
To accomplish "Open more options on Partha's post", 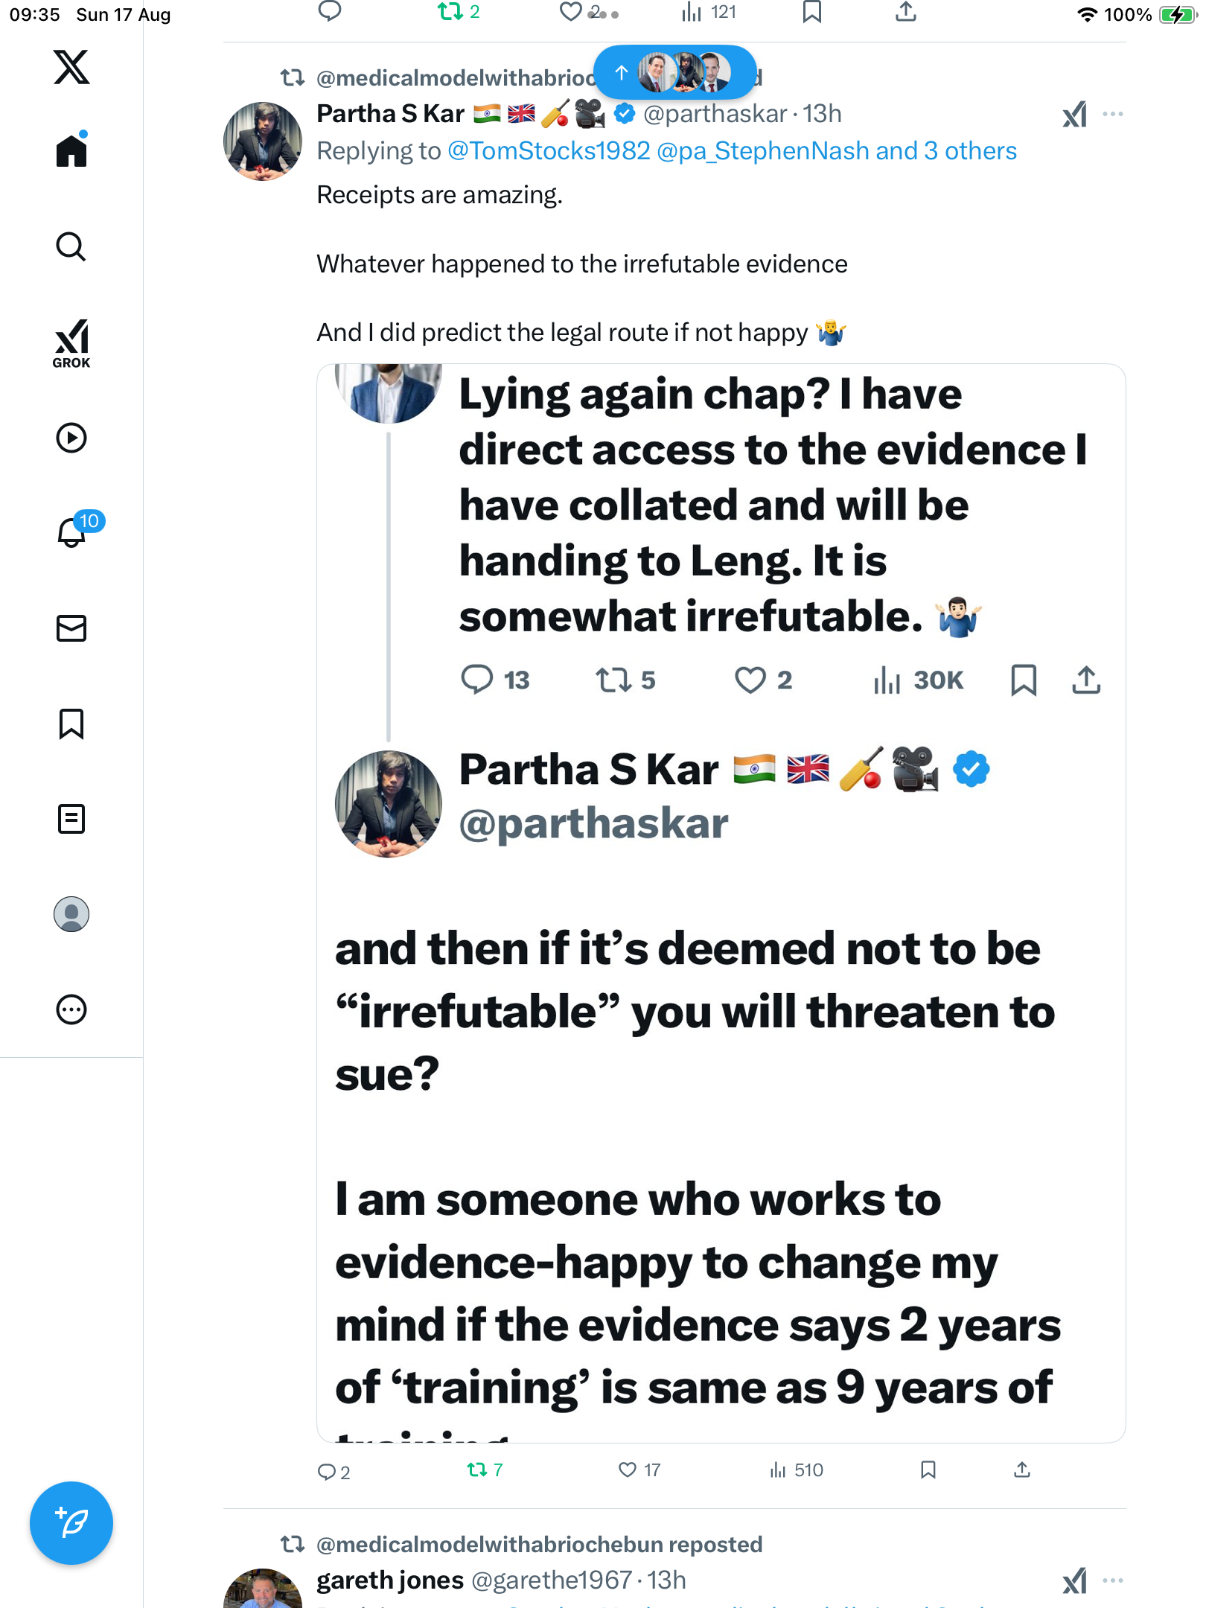I will tap(1113, 114).
